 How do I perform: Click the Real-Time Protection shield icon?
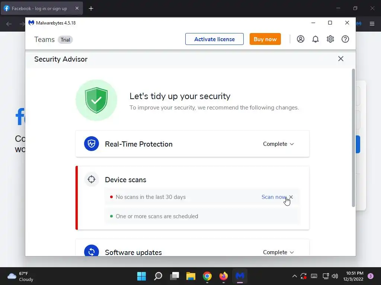[x=92, y=144]
